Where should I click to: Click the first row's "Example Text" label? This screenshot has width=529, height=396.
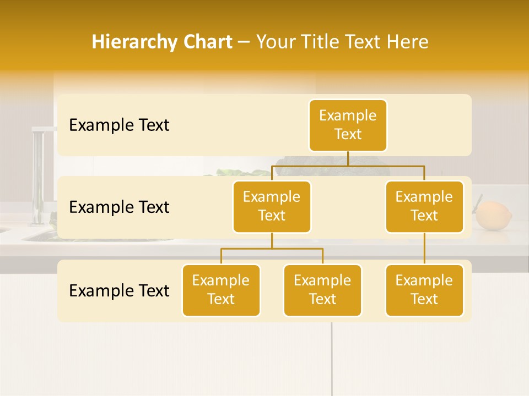coord(119,125)
